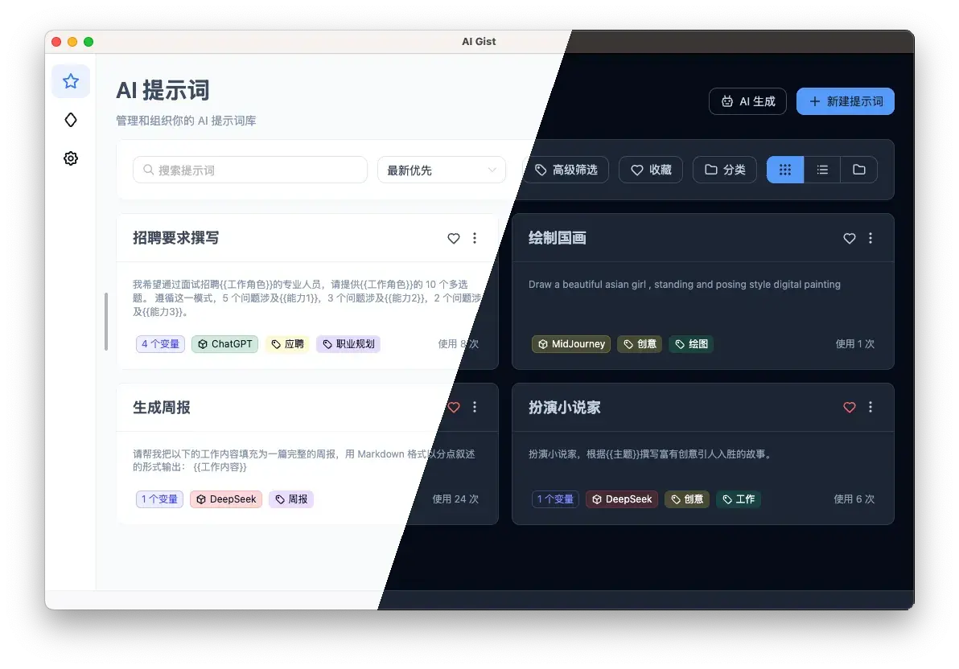Screen dimensions: 959x669
Task: Switch to list view layout
Action: pos(822,170)
